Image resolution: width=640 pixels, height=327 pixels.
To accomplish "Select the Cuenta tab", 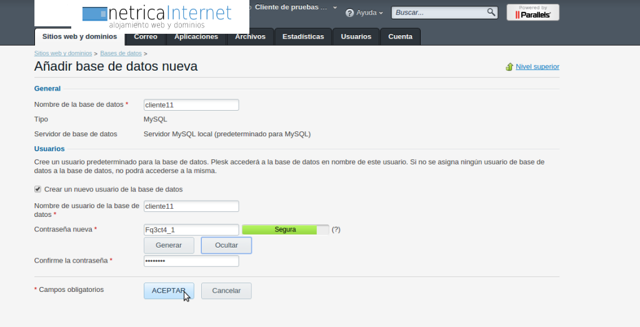I will coord(400,37).
